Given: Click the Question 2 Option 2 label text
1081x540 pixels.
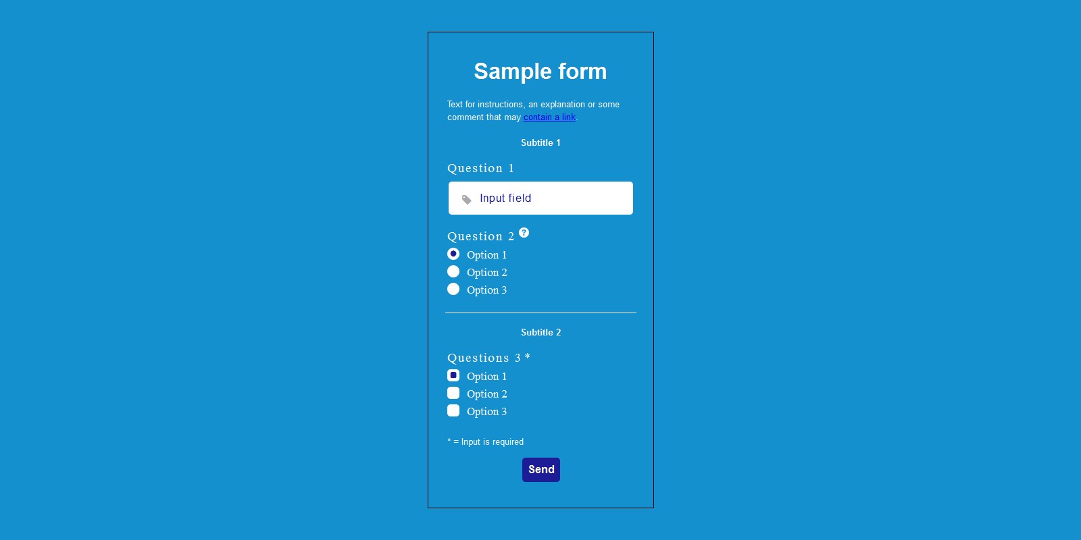Looking at the screenshot, I should click(486, 273).
